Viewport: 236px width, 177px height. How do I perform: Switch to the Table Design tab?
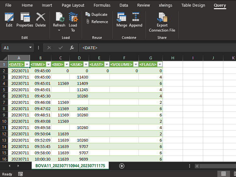pos(193,5)
